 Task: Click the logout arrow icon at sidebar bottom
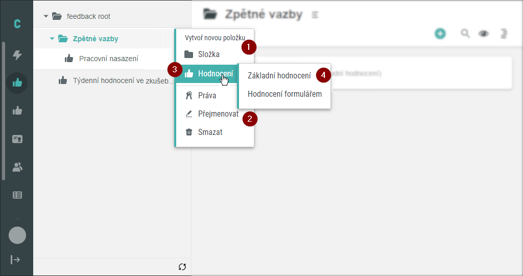coord(16,260)
